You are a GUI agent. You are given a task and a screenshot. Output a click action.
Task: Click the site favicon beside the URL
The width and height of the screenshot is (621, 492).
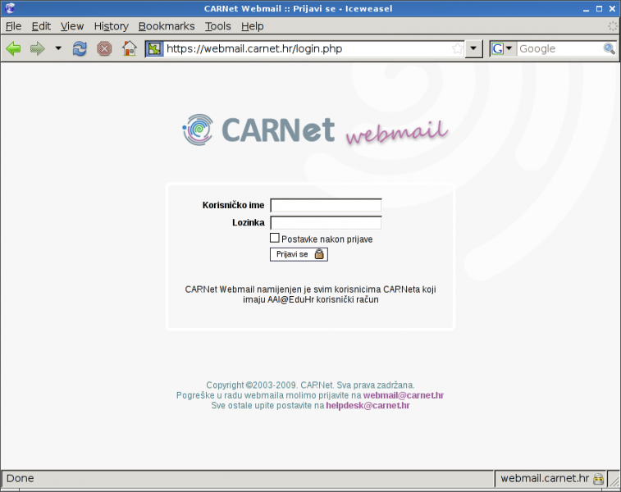tap(154, 48)
